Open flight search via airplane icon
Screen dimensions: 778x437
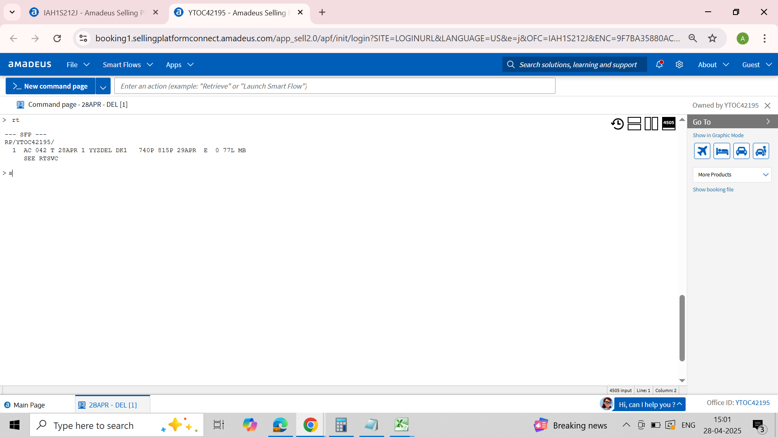702,151
